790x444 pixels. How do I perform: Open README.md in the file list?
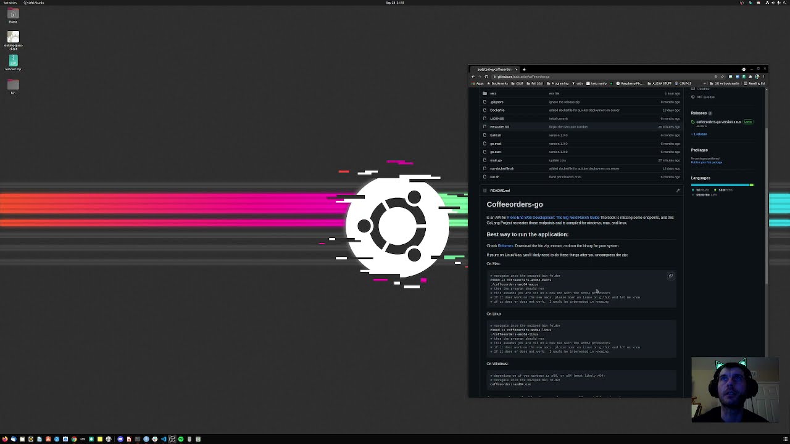[499, 127]
